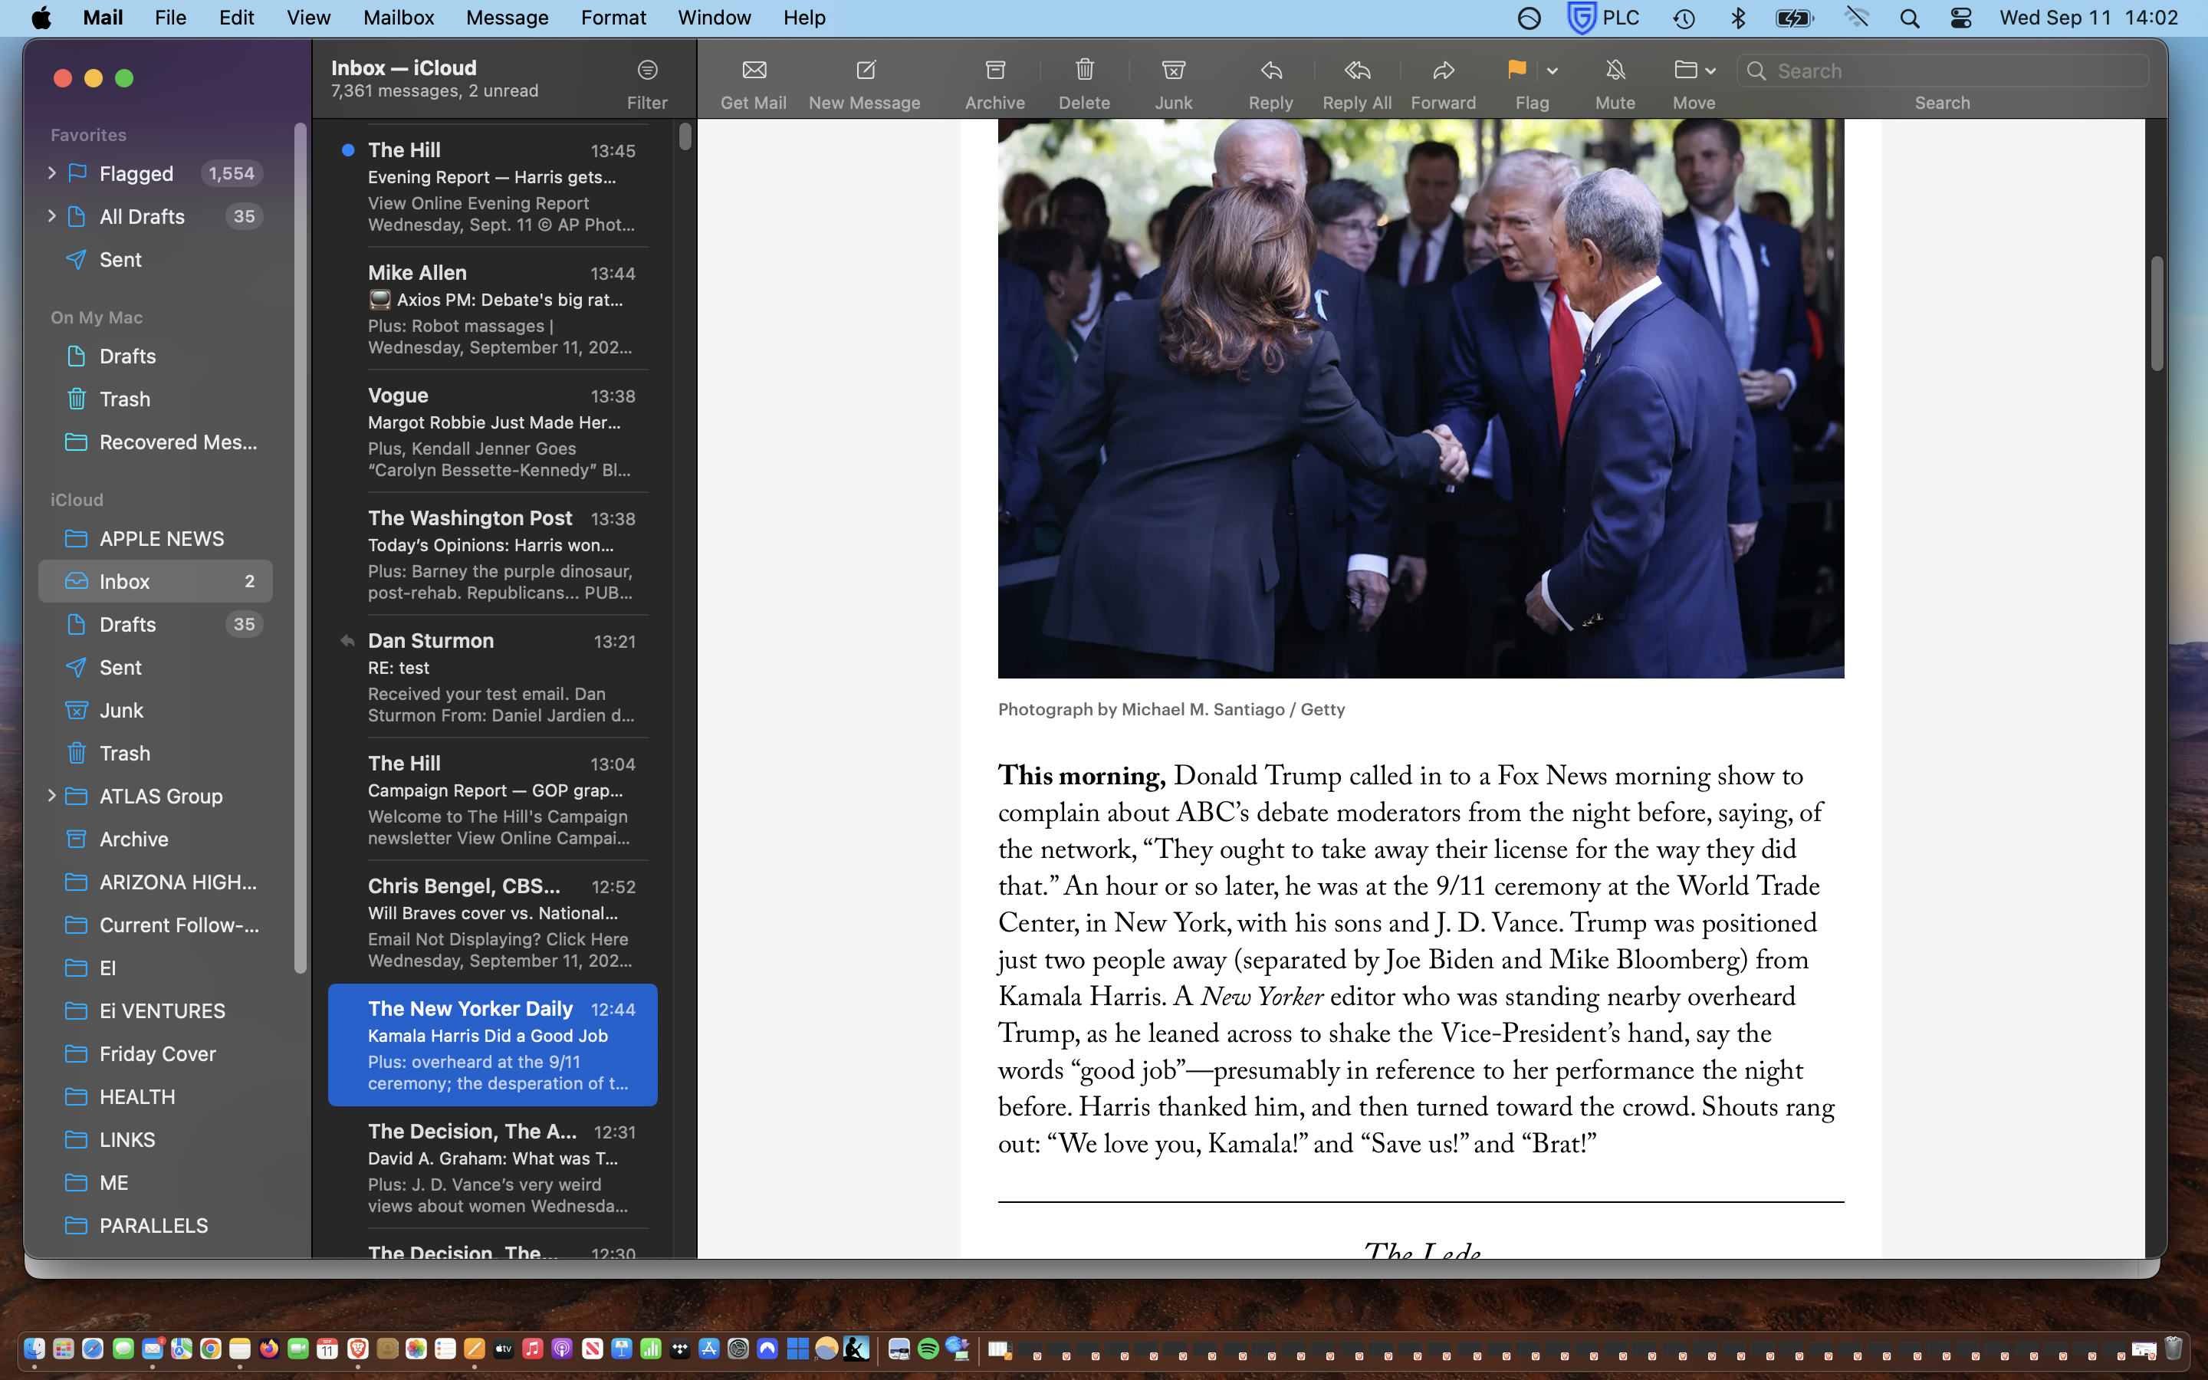Open the Mailbox menu
Screen dimensions: 2208x1380
tap(399, 18)
